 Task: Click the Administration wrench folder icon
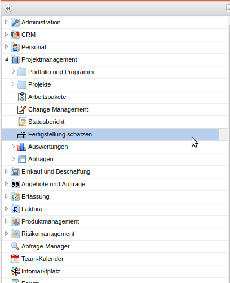(15, 22)
